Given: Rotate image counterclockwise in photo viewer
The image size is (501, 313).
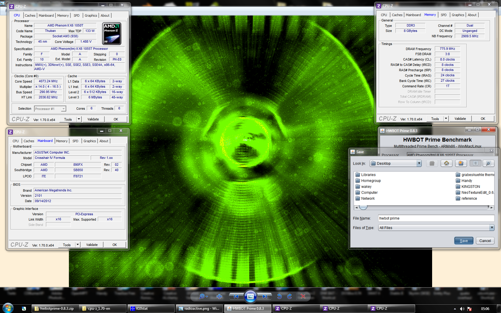Looking at the screenshot, I should (x=279, y=296).
